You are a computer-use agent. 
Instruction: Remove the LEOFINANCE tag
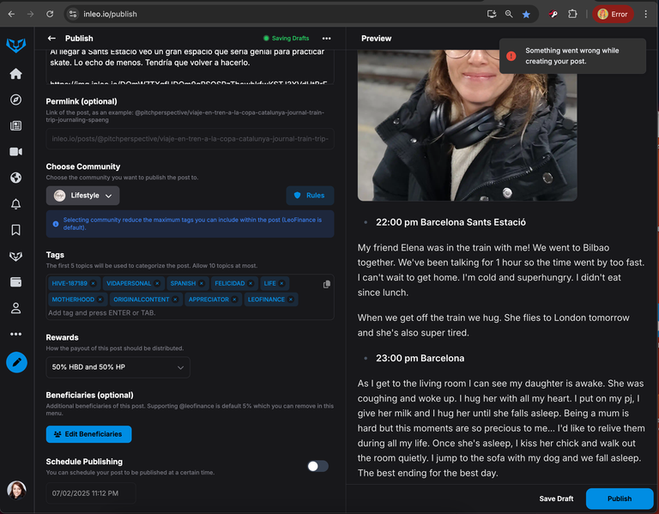point(291,299)
